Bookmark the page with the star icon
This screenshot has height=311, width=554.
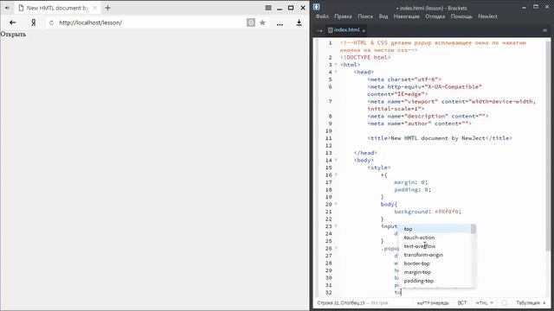[x=262, y=22]
